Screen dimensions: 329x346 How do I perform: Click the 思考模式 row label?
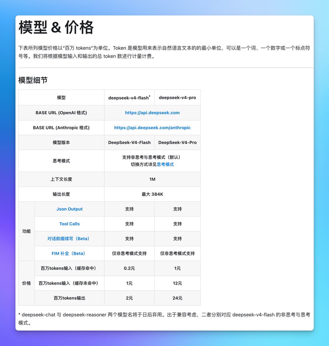coord(61,161)
